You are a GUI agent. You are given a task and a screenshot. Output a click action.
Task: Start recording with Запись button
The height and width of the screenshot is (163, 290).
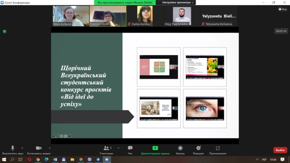pyautogui.click(x=180, y=150)
